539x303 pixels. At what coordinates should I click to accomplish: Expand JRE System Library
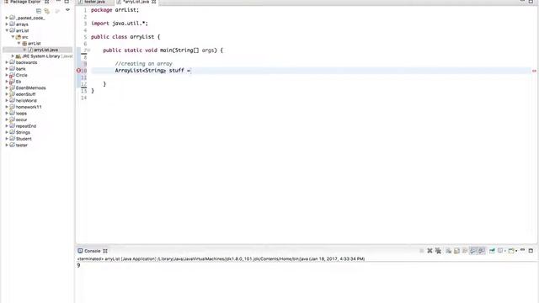pos(13,56)
